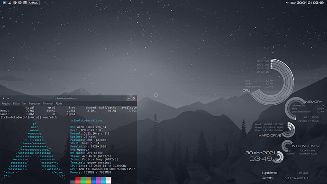The height and width of the screenshot is (184, 327).
Task: Click the blue desktop icon in top panel
Action: point(4,3)
